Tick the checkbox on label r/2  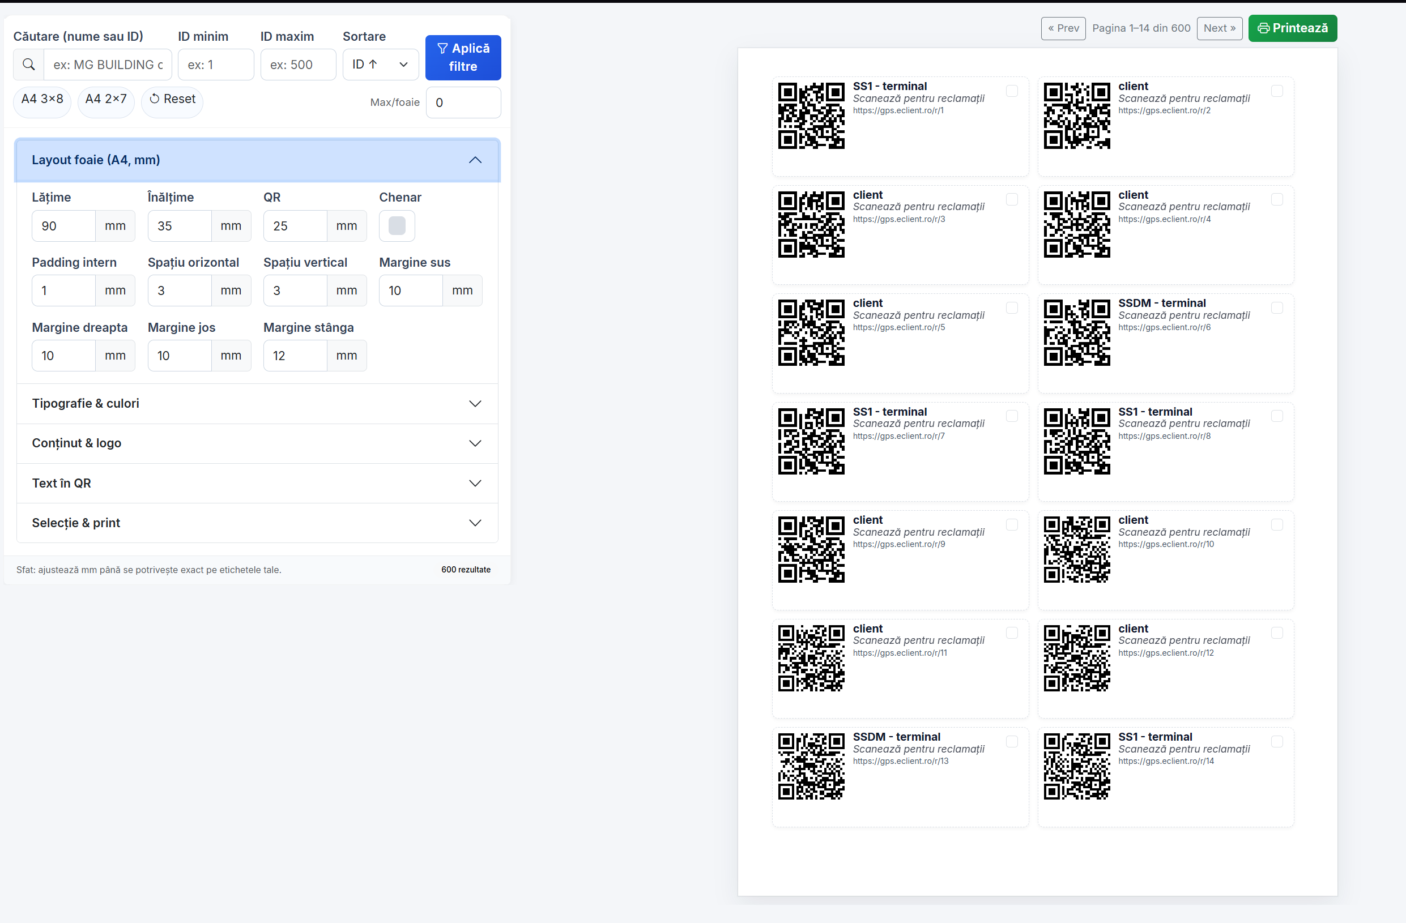[1277, 91]
